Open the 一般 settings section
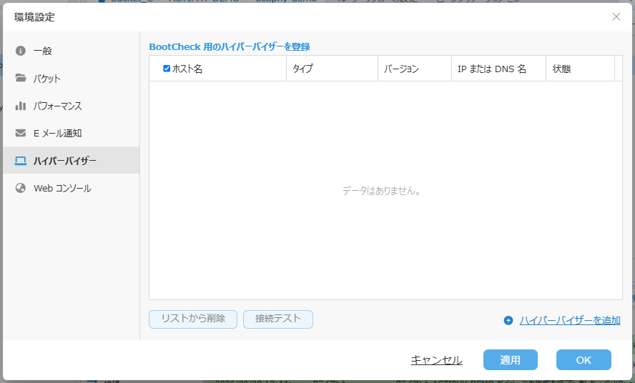The height and width of the screenshot is (383, 635). (72, 51)
